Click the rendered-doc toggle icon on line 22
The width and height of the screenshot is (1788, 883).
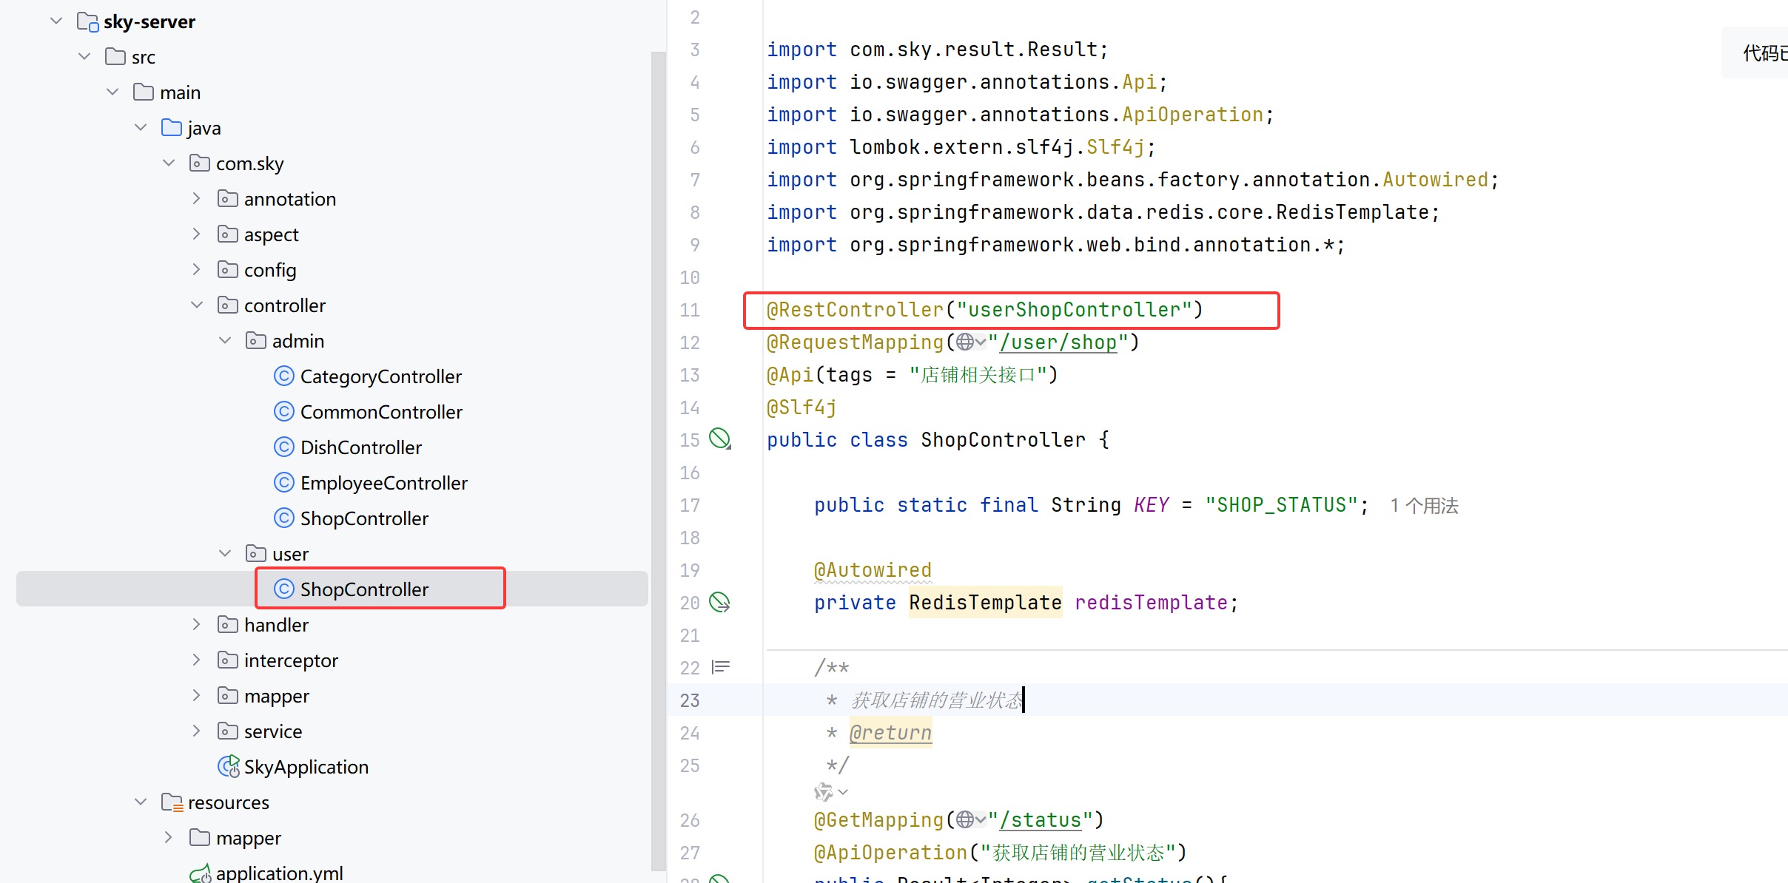coord(720,667)
